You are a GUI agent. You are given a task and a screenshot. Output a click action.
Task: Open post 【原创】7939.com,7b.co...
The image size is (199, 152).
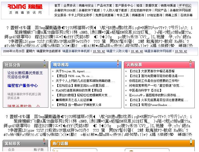(74, 76)
